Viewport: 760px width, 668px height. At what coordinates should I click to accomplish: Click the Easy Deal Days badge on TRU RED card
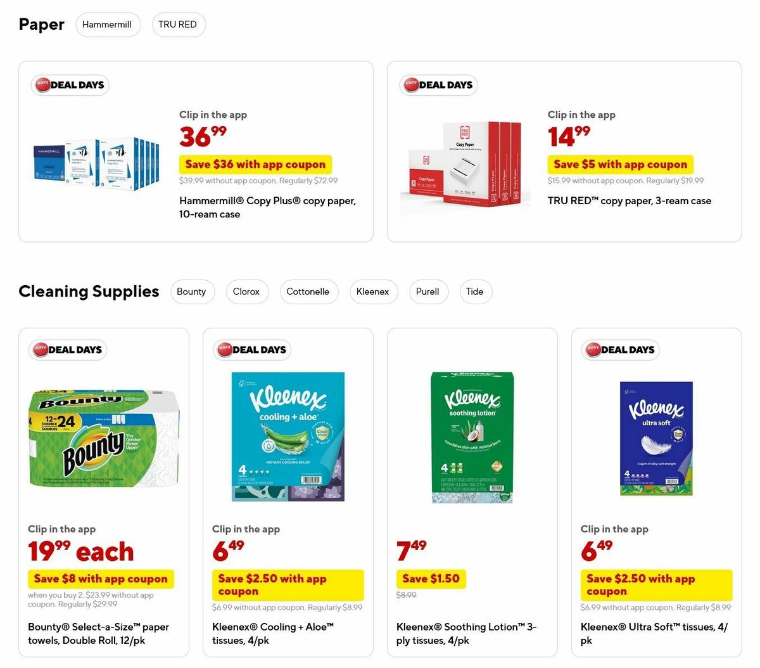click(438, 84)
